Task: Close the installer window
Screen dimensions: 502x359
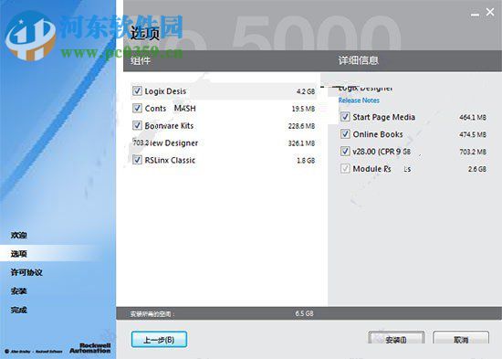Action: (x=490, y=12)
